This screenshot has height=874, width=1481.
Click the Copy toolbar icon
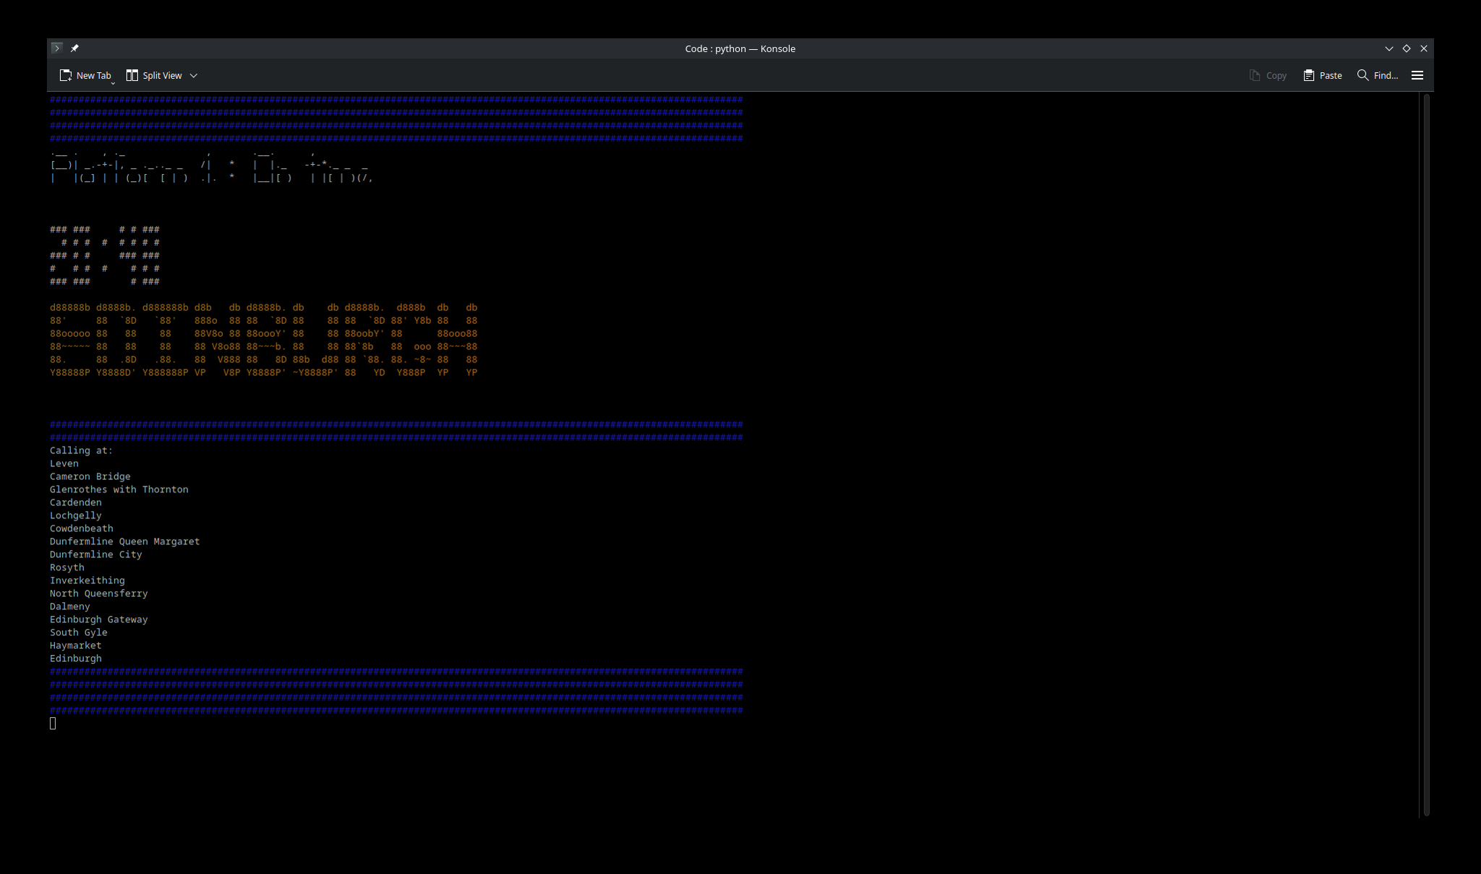click(x=1255, y=75)
